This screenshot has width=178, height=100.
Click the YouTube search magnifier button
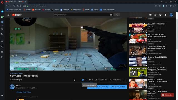pos(117,15)
